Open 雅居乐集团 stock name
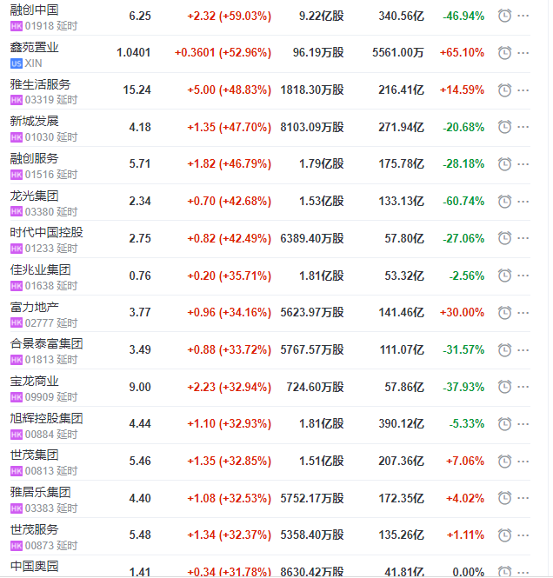The height and width of the screenshot is (578, 553). (x=40, y=492)
